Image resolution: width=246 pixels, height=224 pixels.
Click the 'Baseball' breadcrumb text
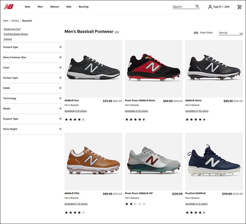tap(27, 21)
